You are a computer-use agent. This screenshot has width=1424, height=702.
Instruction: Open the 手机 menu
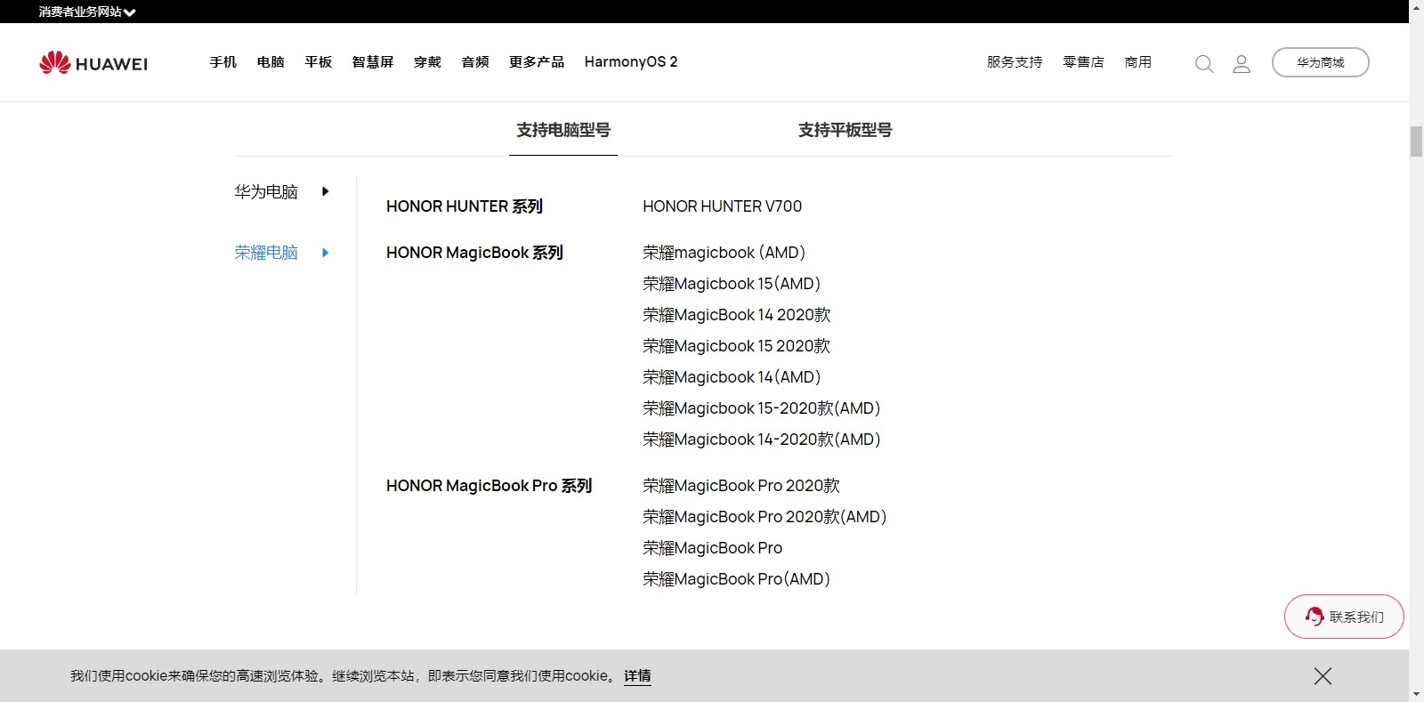[222, 62]
